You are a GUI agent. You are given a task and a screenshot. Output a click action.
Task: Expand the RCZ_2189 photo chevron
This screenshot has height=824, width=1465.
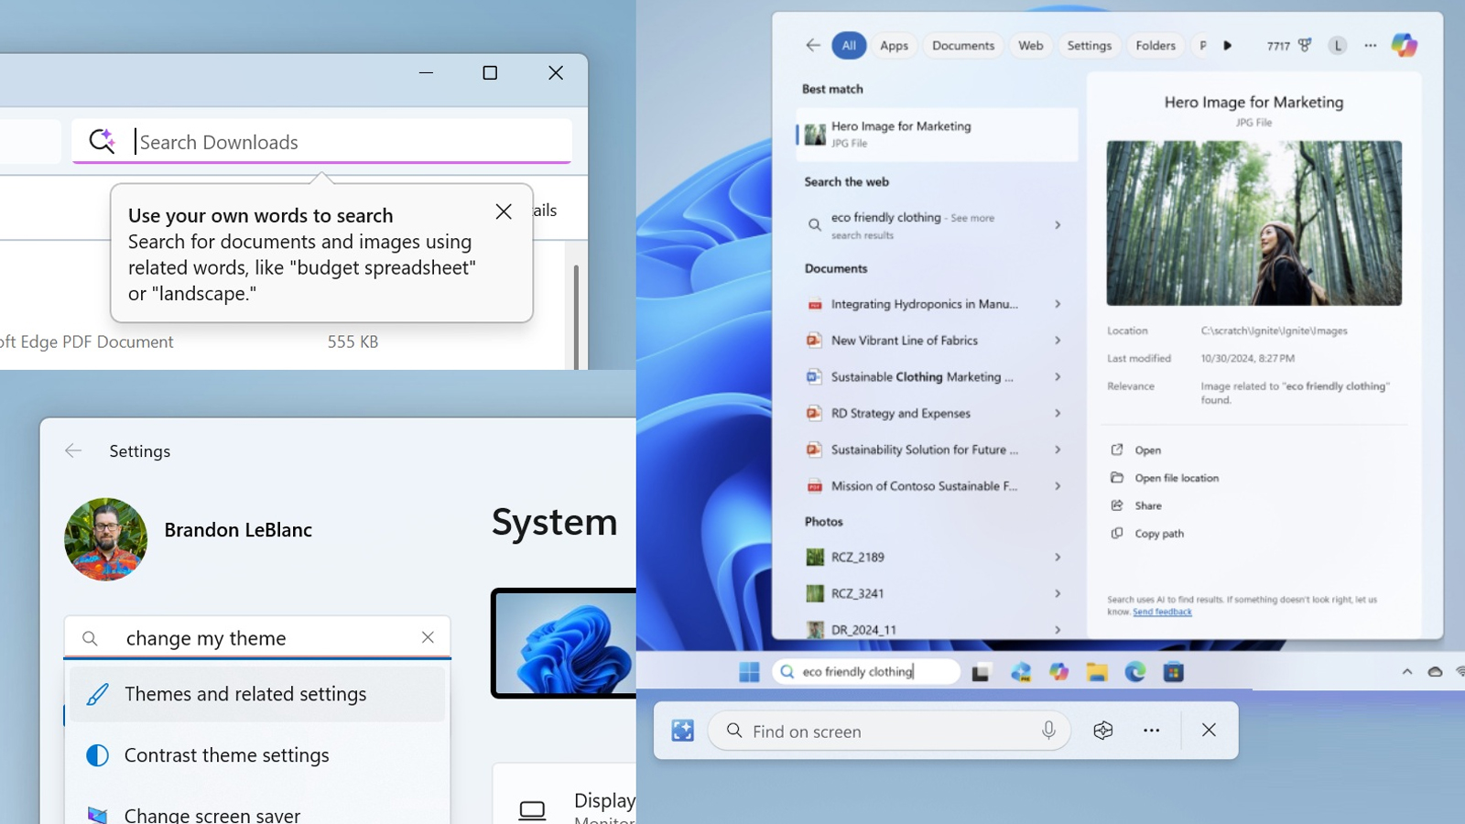[1058, 557]
